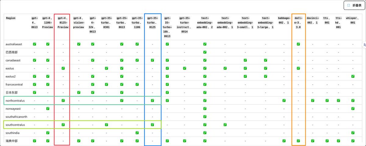Select the tts-hd 001 column header

tap(338, 23)
